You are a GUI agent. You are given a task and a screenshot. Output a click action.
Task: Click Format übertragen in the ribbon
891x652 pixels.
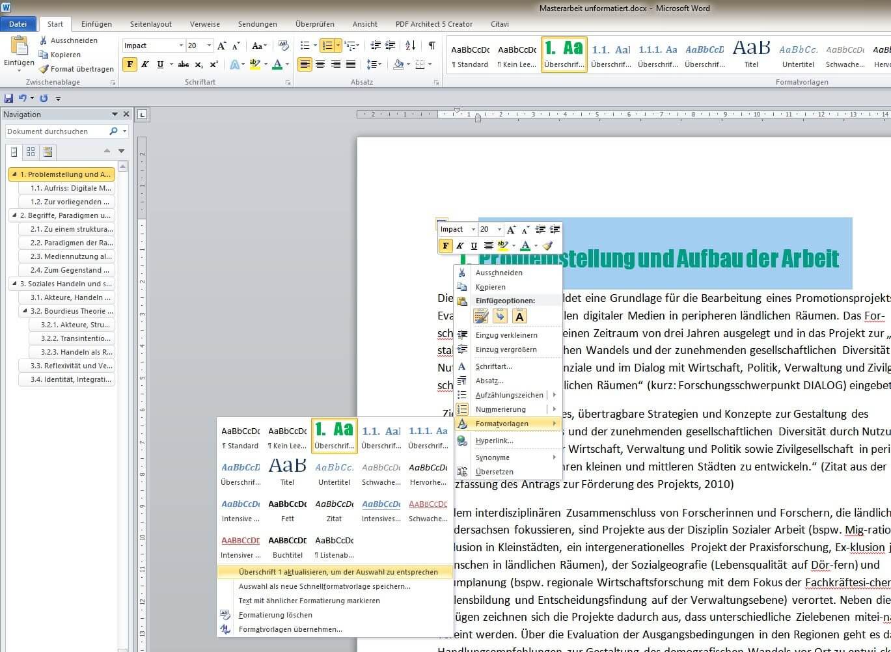coord(76,69)
